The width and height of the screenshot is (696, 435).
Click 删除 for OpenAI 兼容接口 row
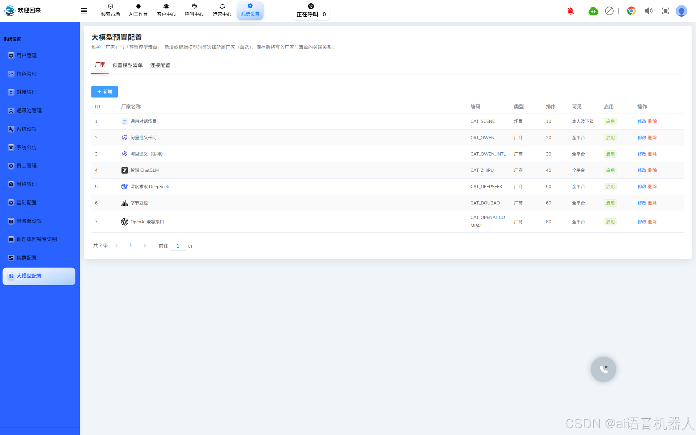click(652, 222)
